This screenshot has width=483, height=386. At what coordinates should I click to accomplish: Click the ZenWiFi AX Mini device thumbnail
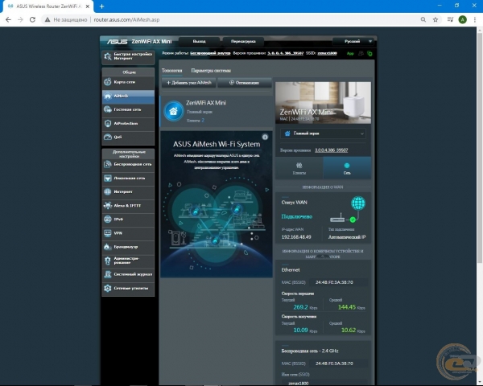pyautogui.click(x=323, y=102)
